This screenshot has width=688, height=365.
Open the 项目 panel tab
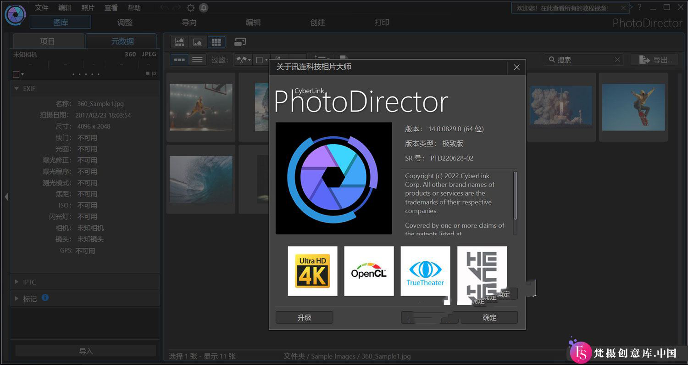tap(48, 41)
